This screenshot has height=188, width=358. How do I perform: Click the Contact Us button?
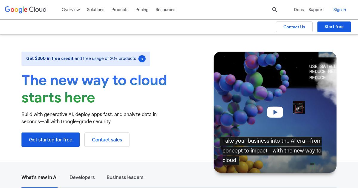point(294,27)
